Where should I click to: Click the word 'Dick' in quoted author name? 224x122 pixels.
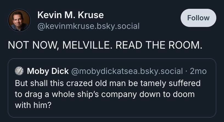pos(60,71)
